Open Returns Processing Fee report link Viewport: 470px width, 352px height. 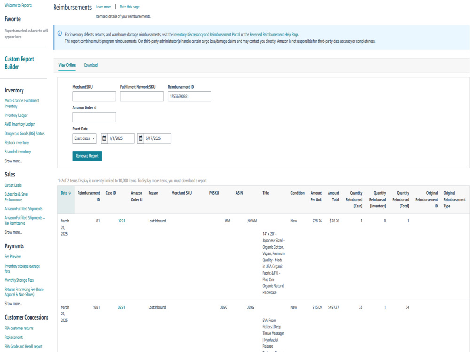coord(24,292)
